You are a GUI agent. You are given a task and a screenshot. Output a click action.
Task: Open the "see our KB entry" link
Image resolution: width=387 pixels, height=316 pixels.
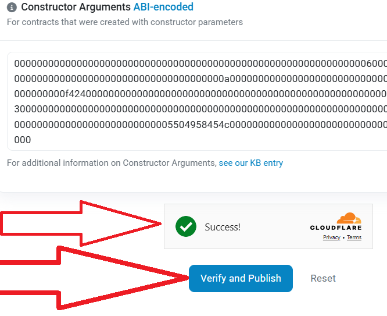(251, 163)
